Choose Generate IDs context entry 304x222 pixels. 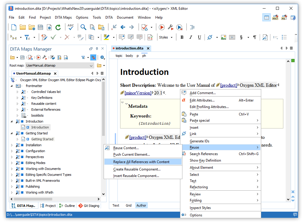[x=221, y=141]
